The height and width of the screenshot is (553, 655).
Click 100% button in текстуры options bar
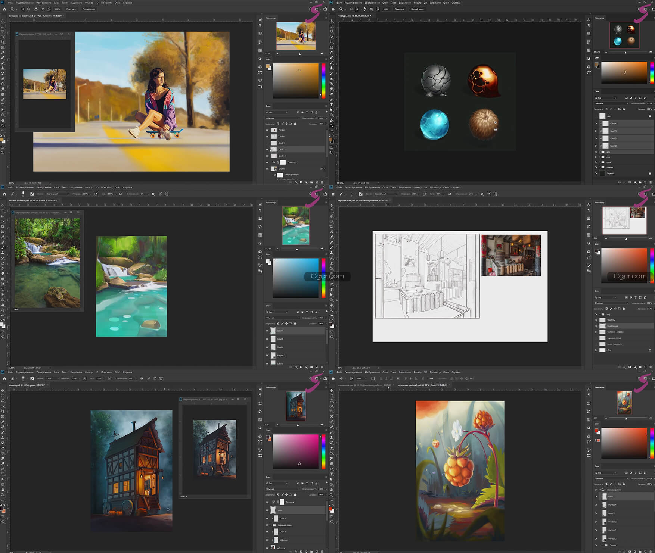[x=386, y=9]
